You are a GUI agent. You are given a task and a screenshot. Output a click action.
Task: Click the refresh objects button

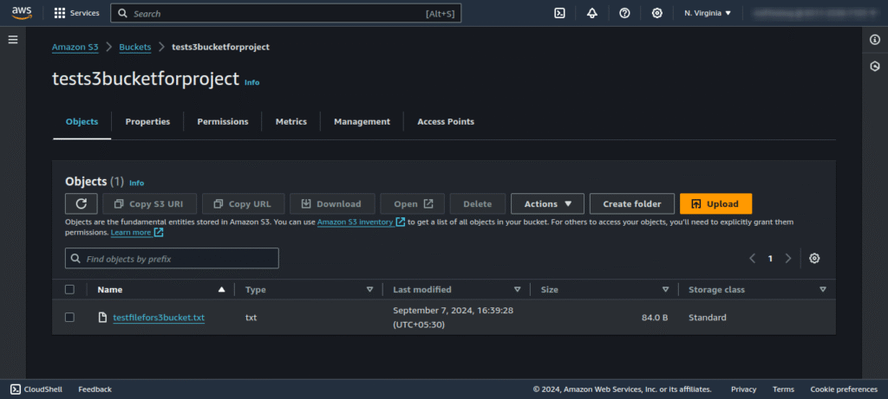[81, 203]
